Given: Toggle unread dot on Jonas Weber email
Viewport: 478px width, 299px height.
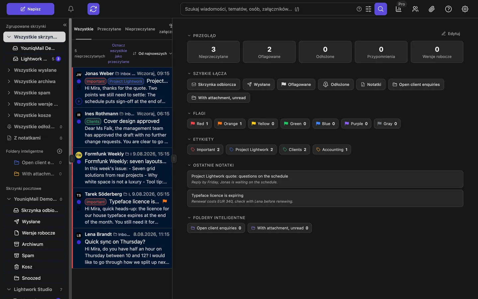Looking at the screenshot, I should pos(79,81).
